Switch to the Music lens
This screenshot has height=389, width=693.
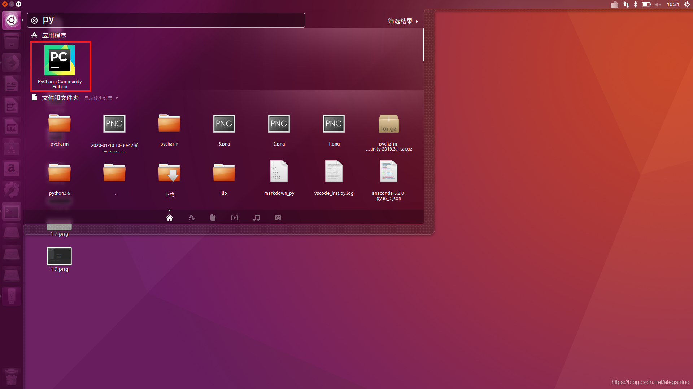(256, 218)
